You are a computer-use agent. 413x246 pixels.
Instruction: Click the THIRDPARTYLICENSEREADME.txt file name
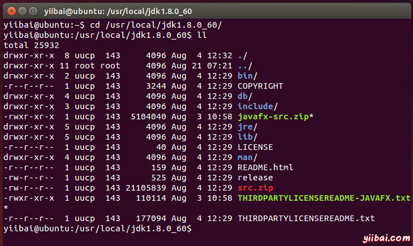click(x=306, y=218)
